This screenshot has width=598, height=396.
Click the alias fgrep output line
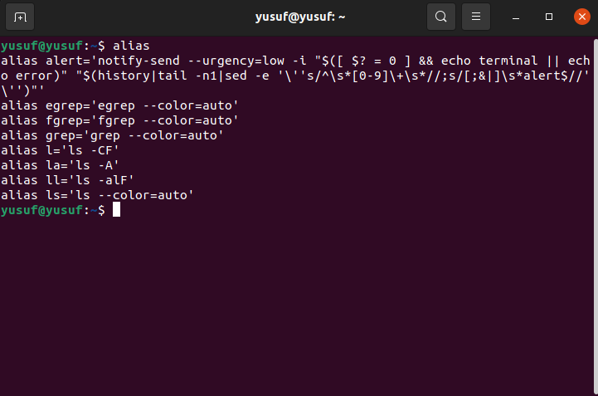(119, 120)
